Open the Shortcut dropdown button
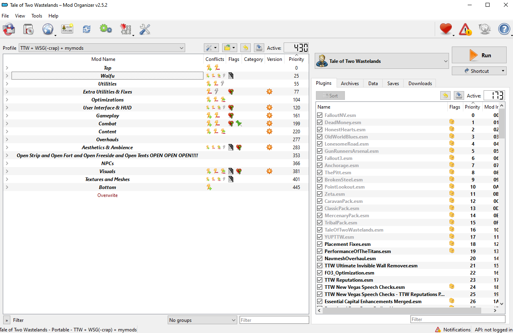Screen dimensions: 513x333 tap(479, 71)
